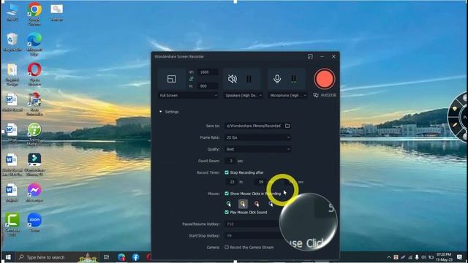Select the green mouse click color
Image resolution: width=468 pixels, height=263 pixels.
pos(229,204)
